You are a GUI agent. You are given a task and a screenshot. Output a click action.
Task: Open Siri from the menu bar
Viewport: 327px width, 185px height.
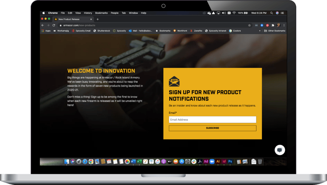pyautogui.click(x=277, y=13)
